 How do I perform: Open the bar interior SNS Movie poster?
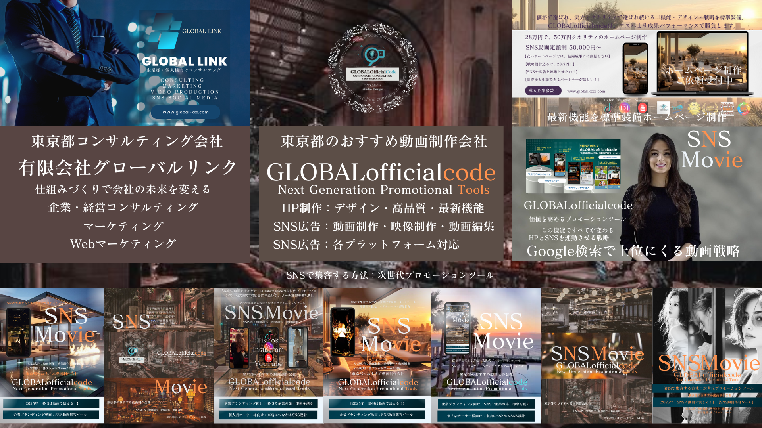click(x=159, y=355)
